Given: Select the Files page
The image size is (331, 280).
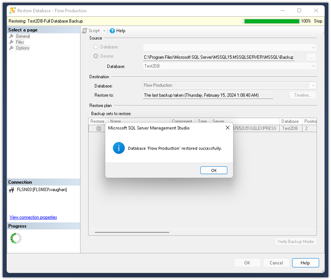Looking at the screenshot, I should [x=20, y=42].
